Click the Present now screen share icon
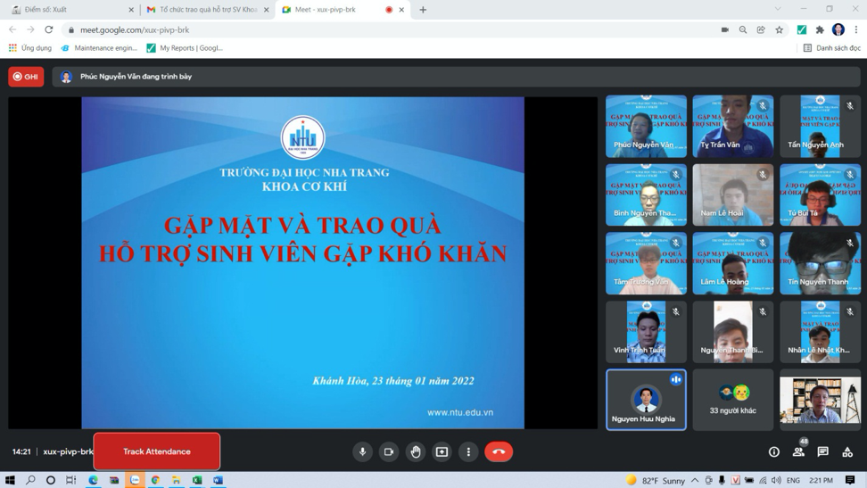 pos(442,451)
